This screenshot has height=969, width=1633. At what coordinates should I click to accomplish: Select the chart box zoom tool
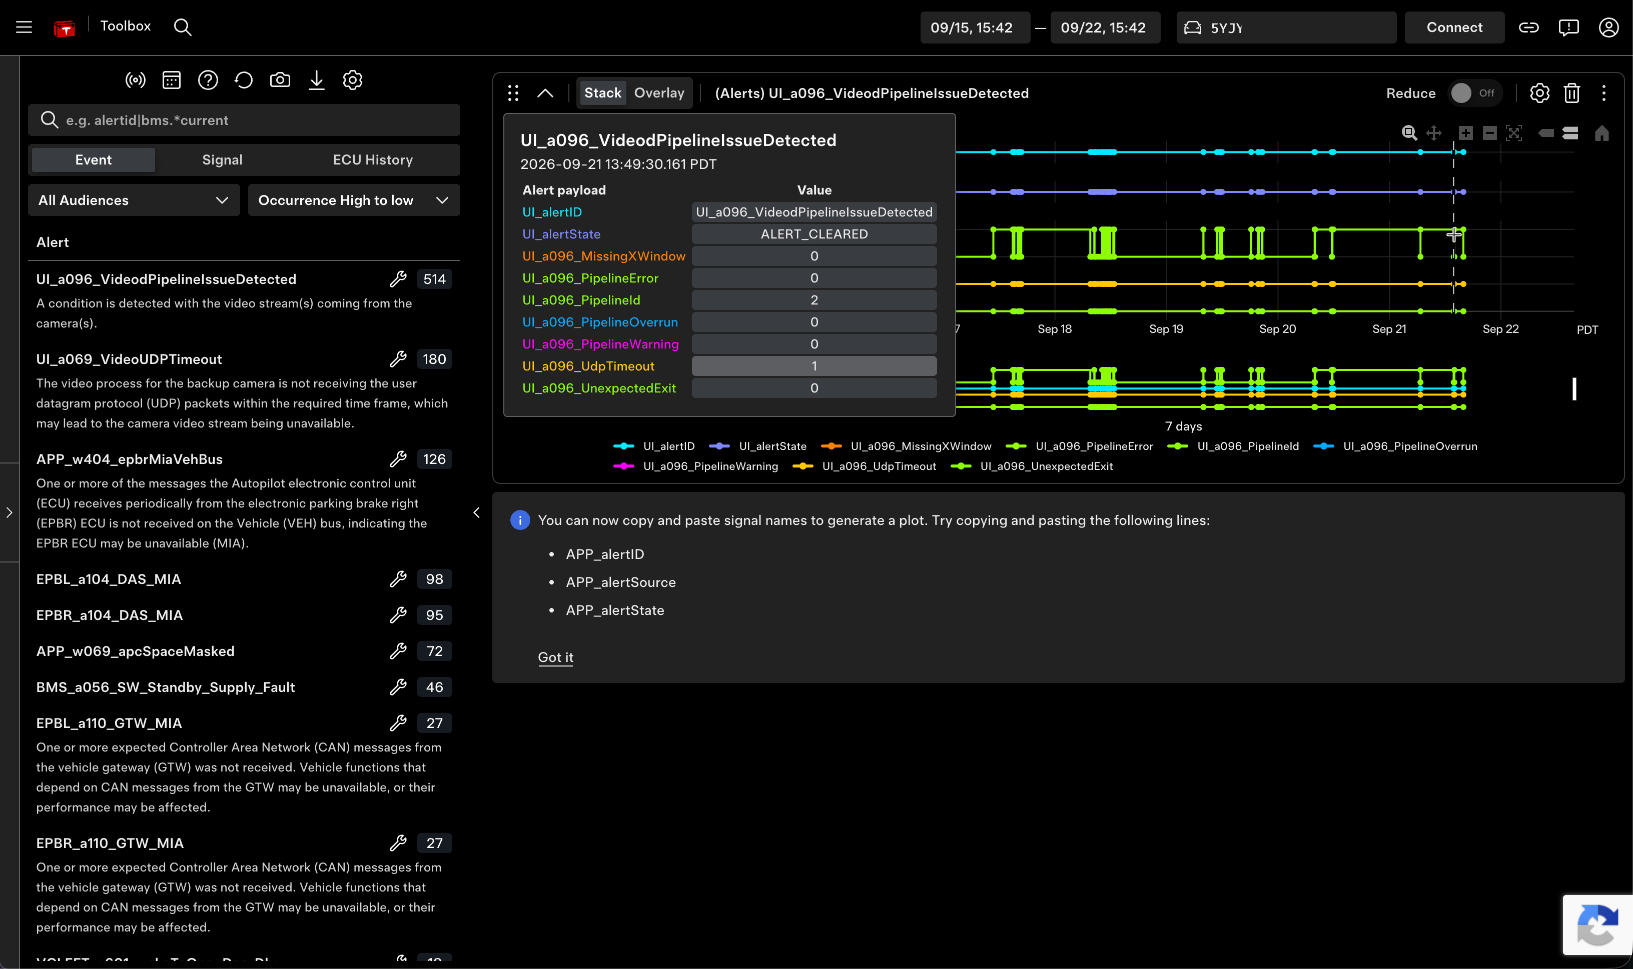click(1409, 133)
